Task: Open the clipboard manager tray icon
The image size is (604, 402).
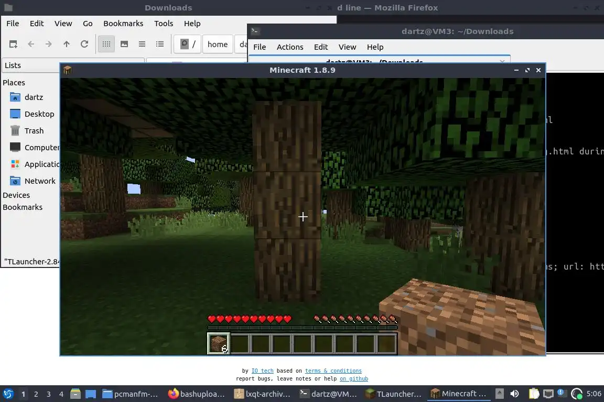Action: 534,394
